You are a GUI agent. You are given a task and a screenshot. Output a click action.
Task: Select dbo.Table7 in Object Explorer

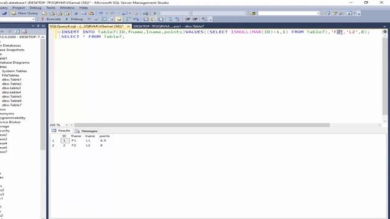(x=12, y=105)
